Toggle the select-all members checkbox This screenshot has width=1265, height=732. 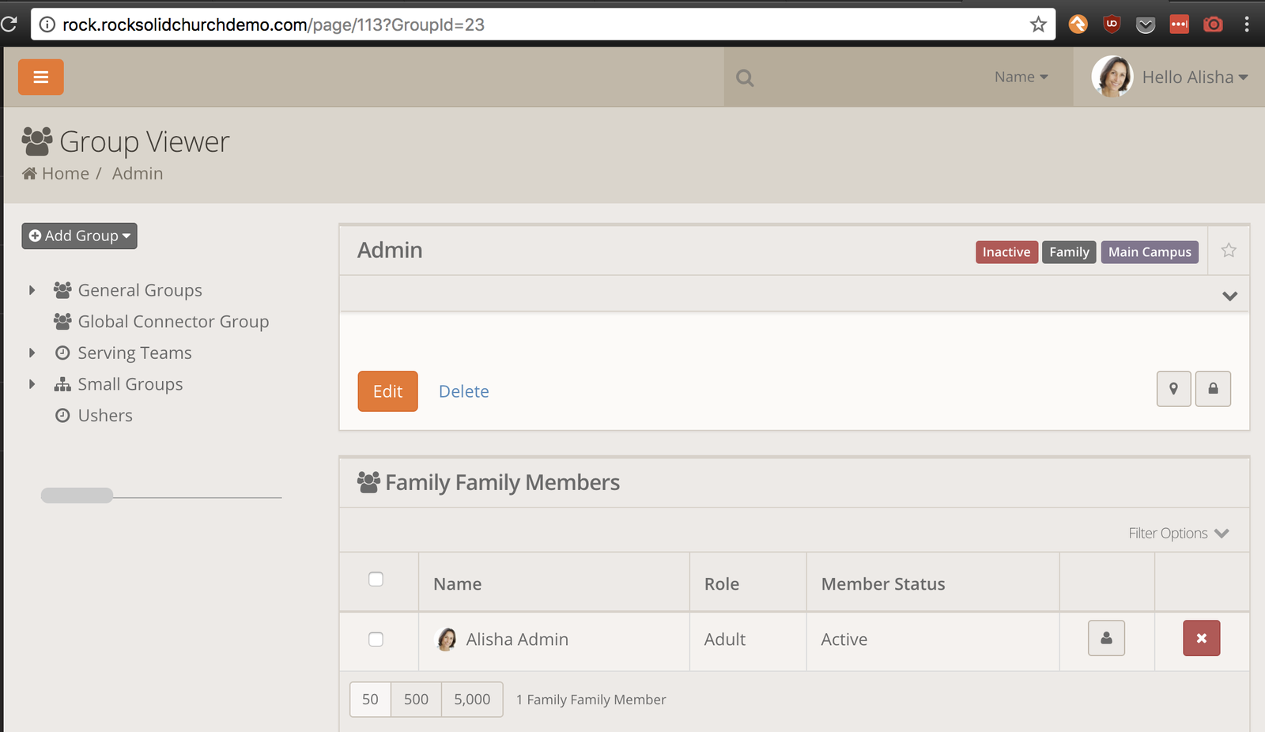376,579
